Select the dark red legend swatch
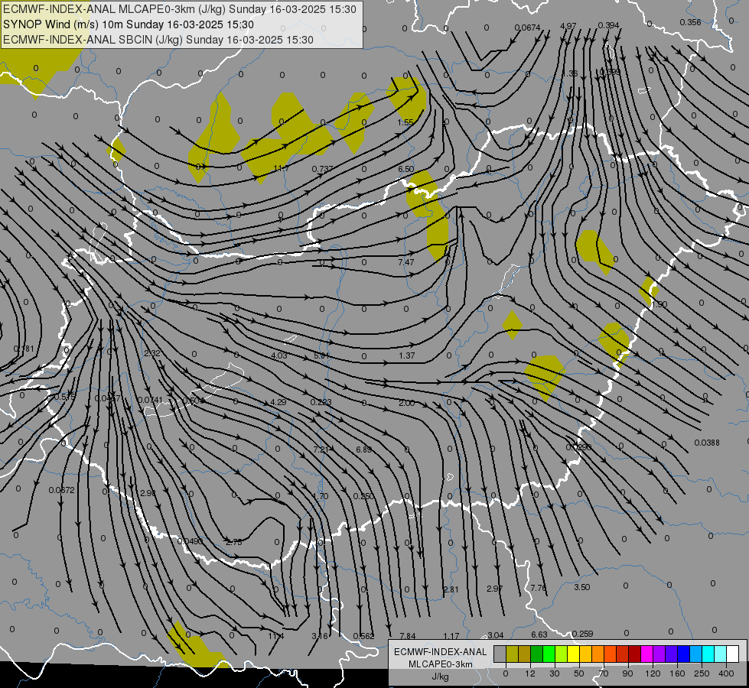This screenshot has height=688, width=749. (635, 654)
